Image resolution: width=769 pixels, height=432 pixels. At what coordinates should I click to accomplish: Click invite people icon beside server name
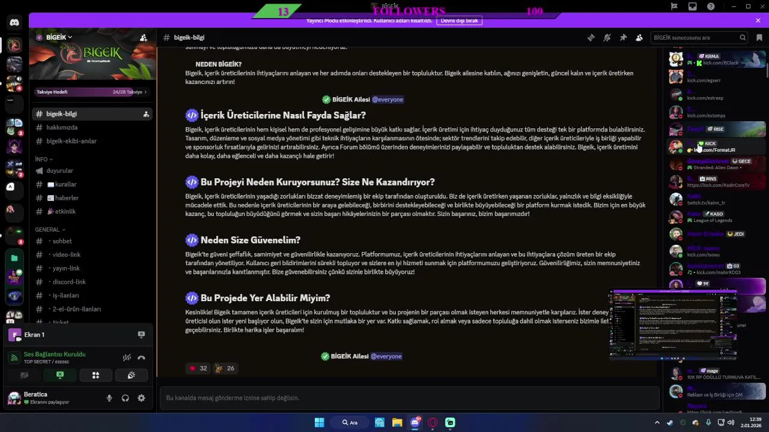[x=144, y=37]
